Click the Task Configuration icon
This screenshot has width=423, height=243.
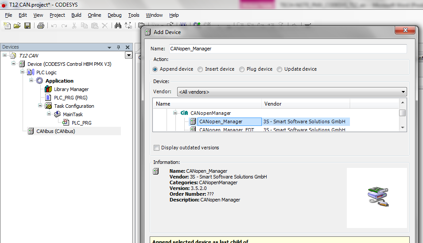(x=48, y=106)
